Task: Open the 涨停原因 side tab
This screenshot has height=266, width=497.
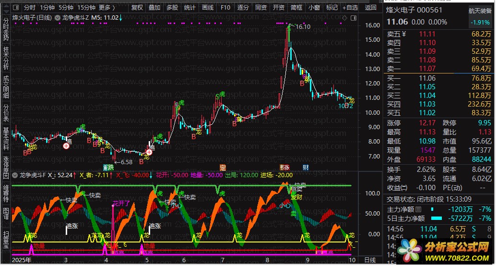Action: (6, 167)
